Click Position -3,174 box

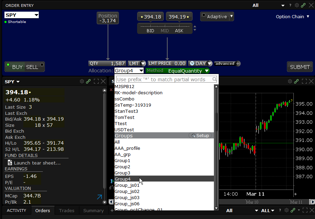108,18
